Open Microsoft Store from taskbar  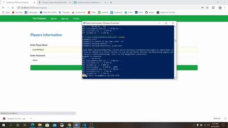click(x=47, y=125)
